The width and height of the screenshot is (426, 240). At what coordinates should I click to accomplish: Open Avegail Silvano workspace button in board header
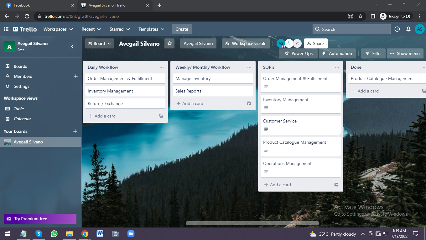pos(198,43)
